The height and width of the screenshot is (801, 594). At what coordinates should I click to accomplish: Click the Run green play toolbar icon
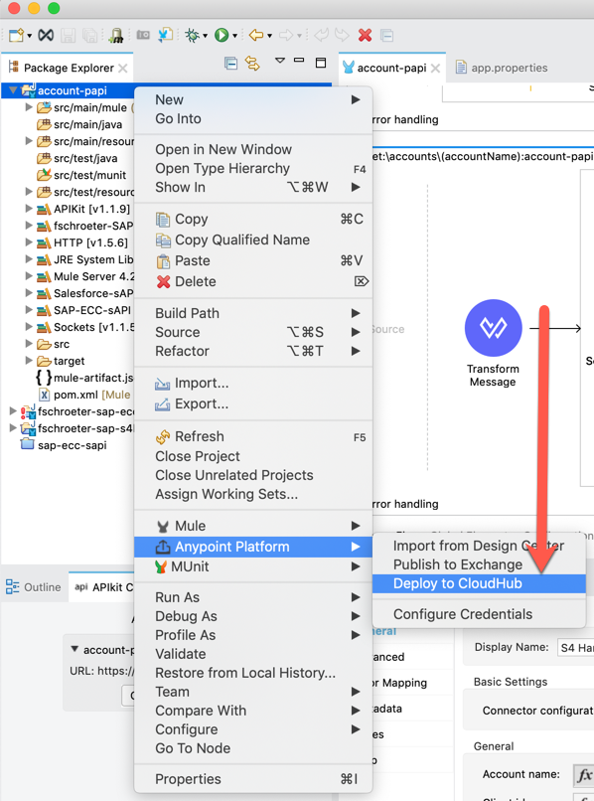[x=222, y=35]
